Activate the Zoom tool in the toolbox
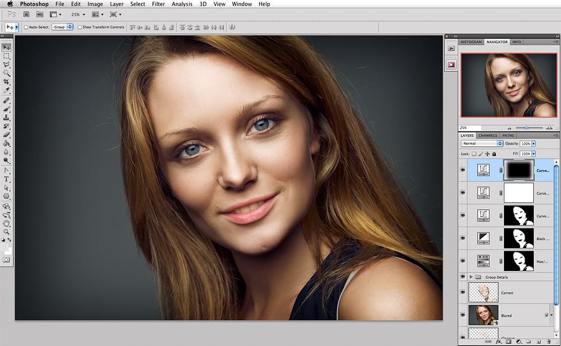Screen dimensions: 561x346 7,232
